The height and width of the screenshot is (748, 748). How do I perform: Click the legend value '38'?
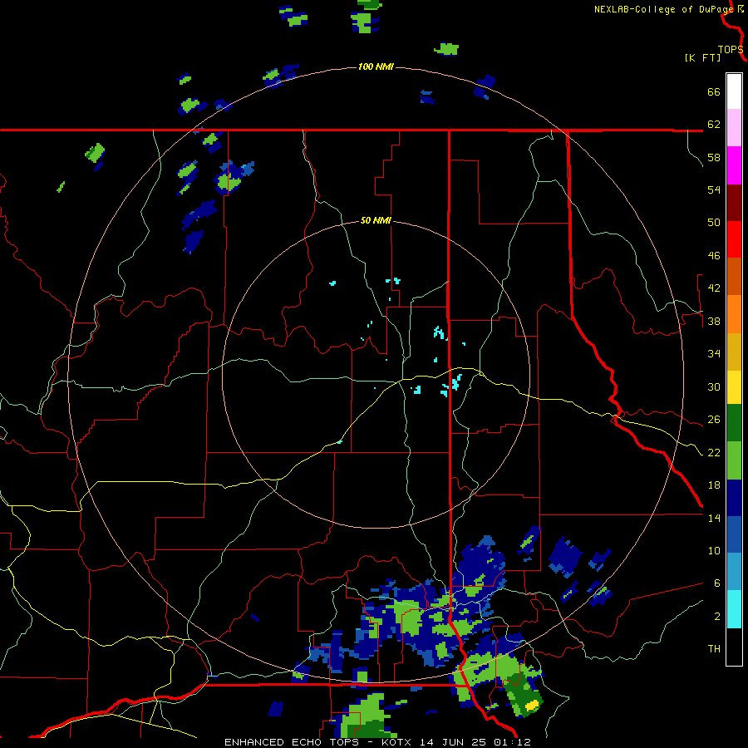click(714, 321)
